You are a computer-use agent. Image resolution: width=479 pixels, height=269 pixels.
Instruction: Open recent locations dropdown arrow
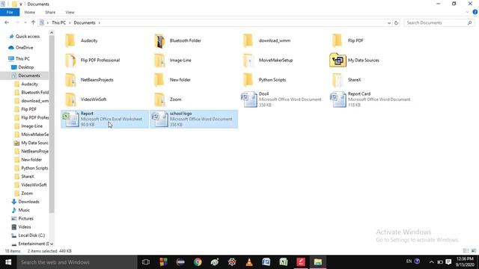pos(25,22)
